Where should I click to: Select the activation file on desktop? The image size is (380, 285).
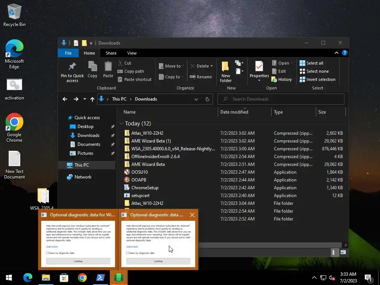tap(14, 89)
